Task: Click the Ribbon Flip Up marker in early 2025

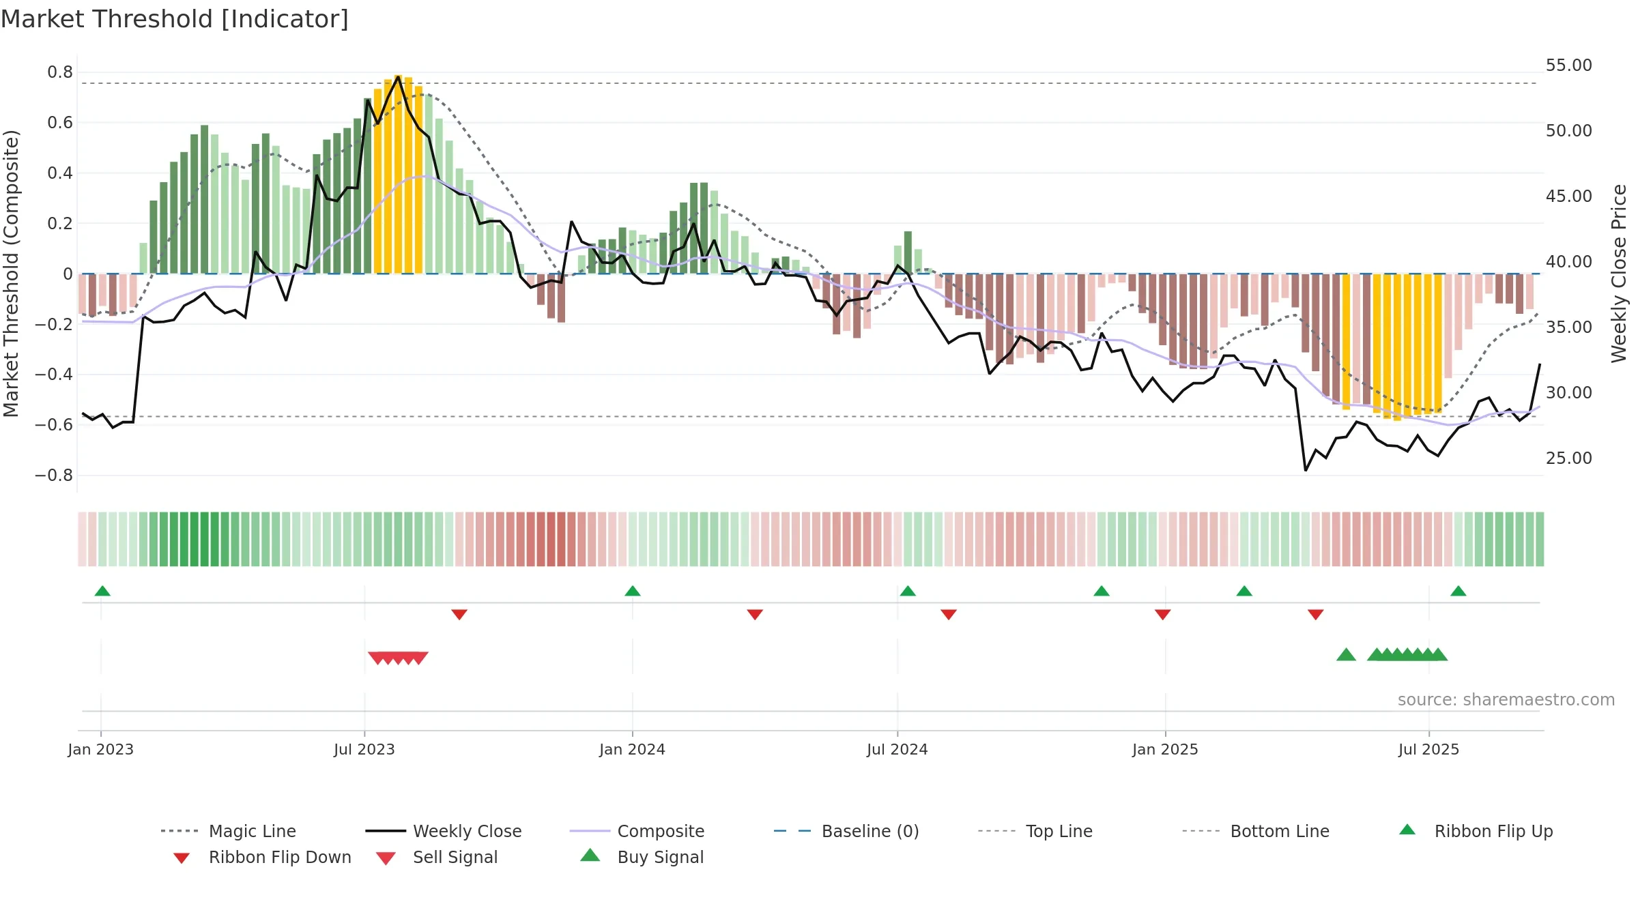Action: click(x=1244, y=591)
